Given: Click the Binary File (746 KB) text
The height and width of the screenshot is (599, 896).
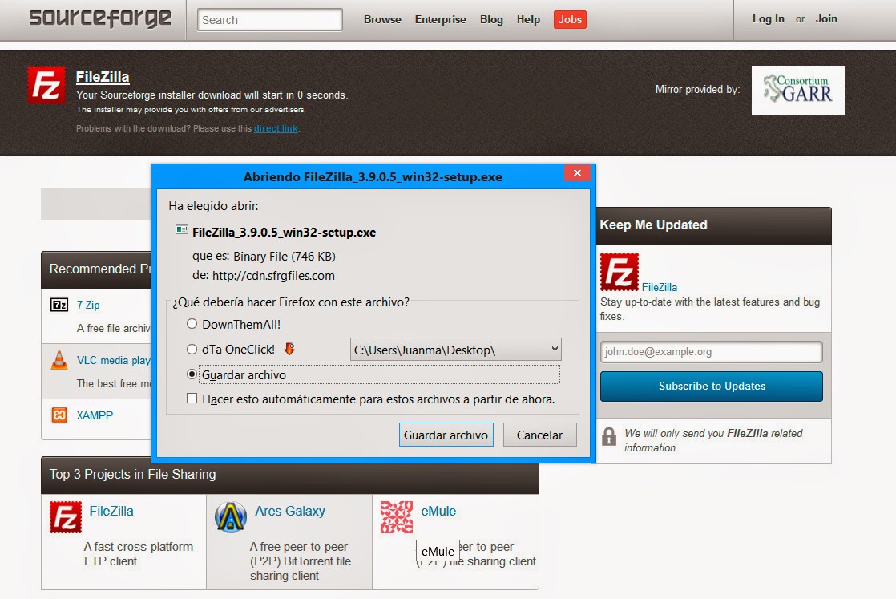Looking at the screenshot, I should (x=284, y=256).
